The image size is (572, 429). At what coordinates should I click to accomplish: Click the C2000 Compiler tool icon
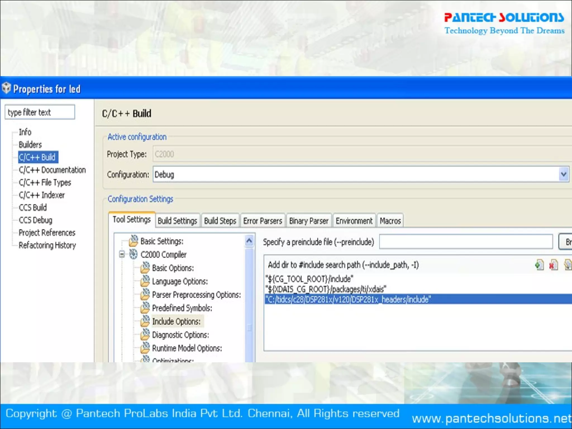134,254
